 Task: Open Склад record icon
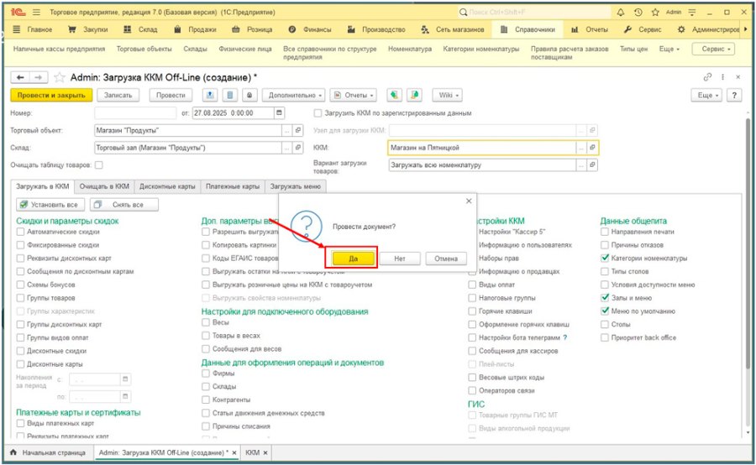click(298, 148)
